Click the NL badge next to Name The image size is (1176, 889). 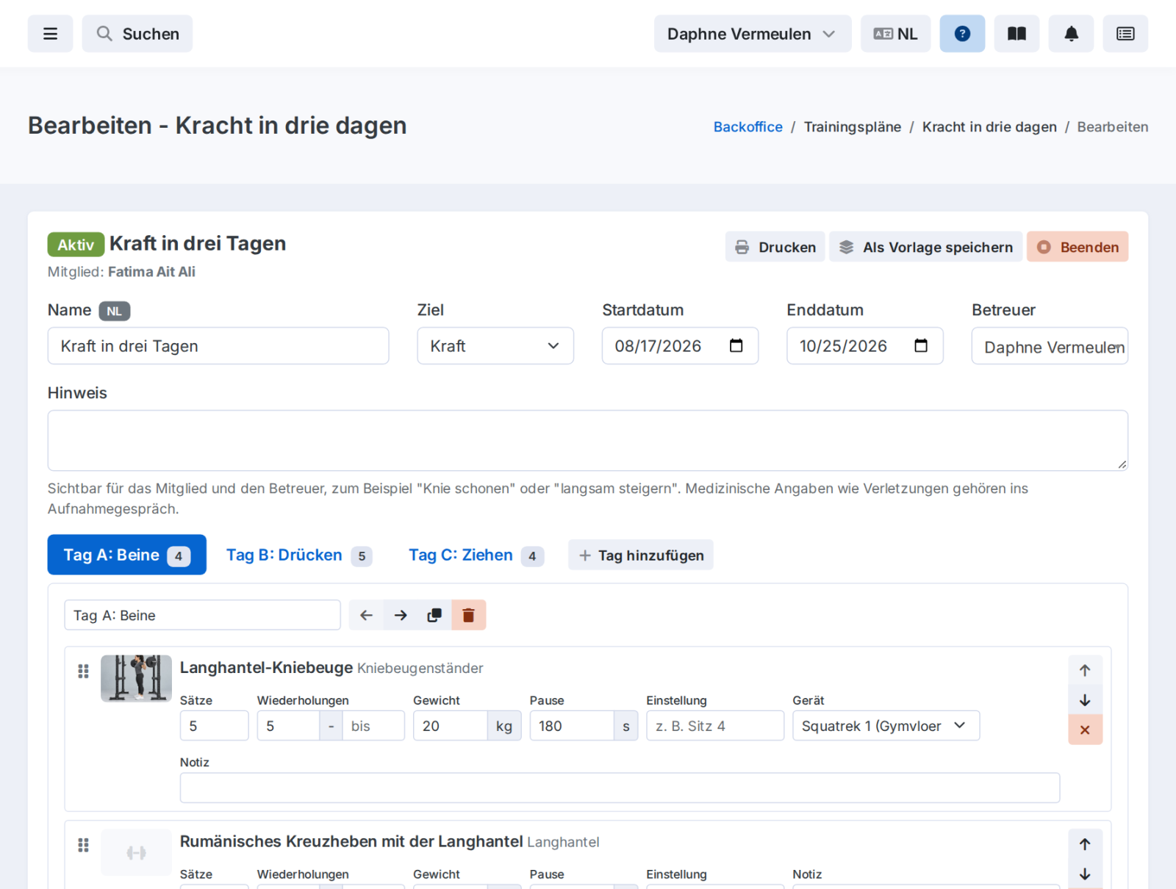115,311
